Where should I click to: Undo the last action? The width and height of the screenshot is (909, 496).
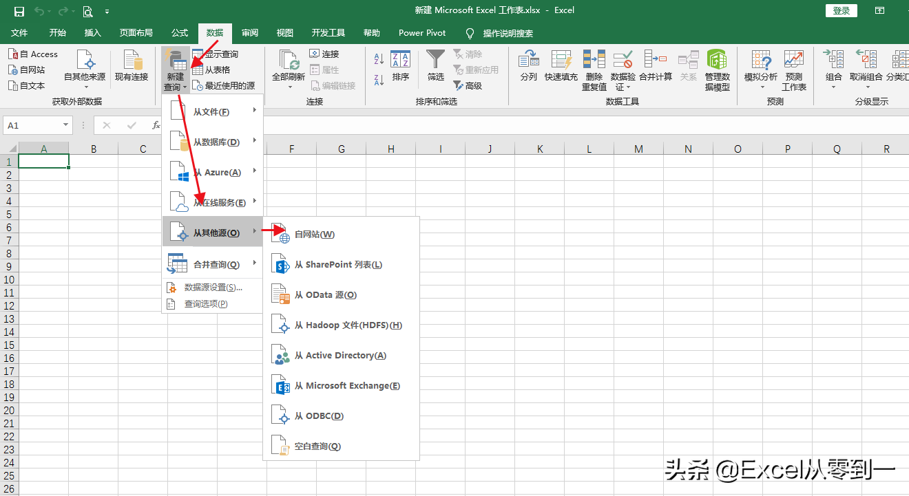pos(40,11)
